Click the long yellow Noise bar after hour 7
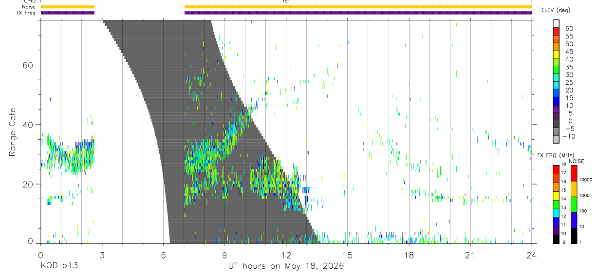 tap(358, 7)
